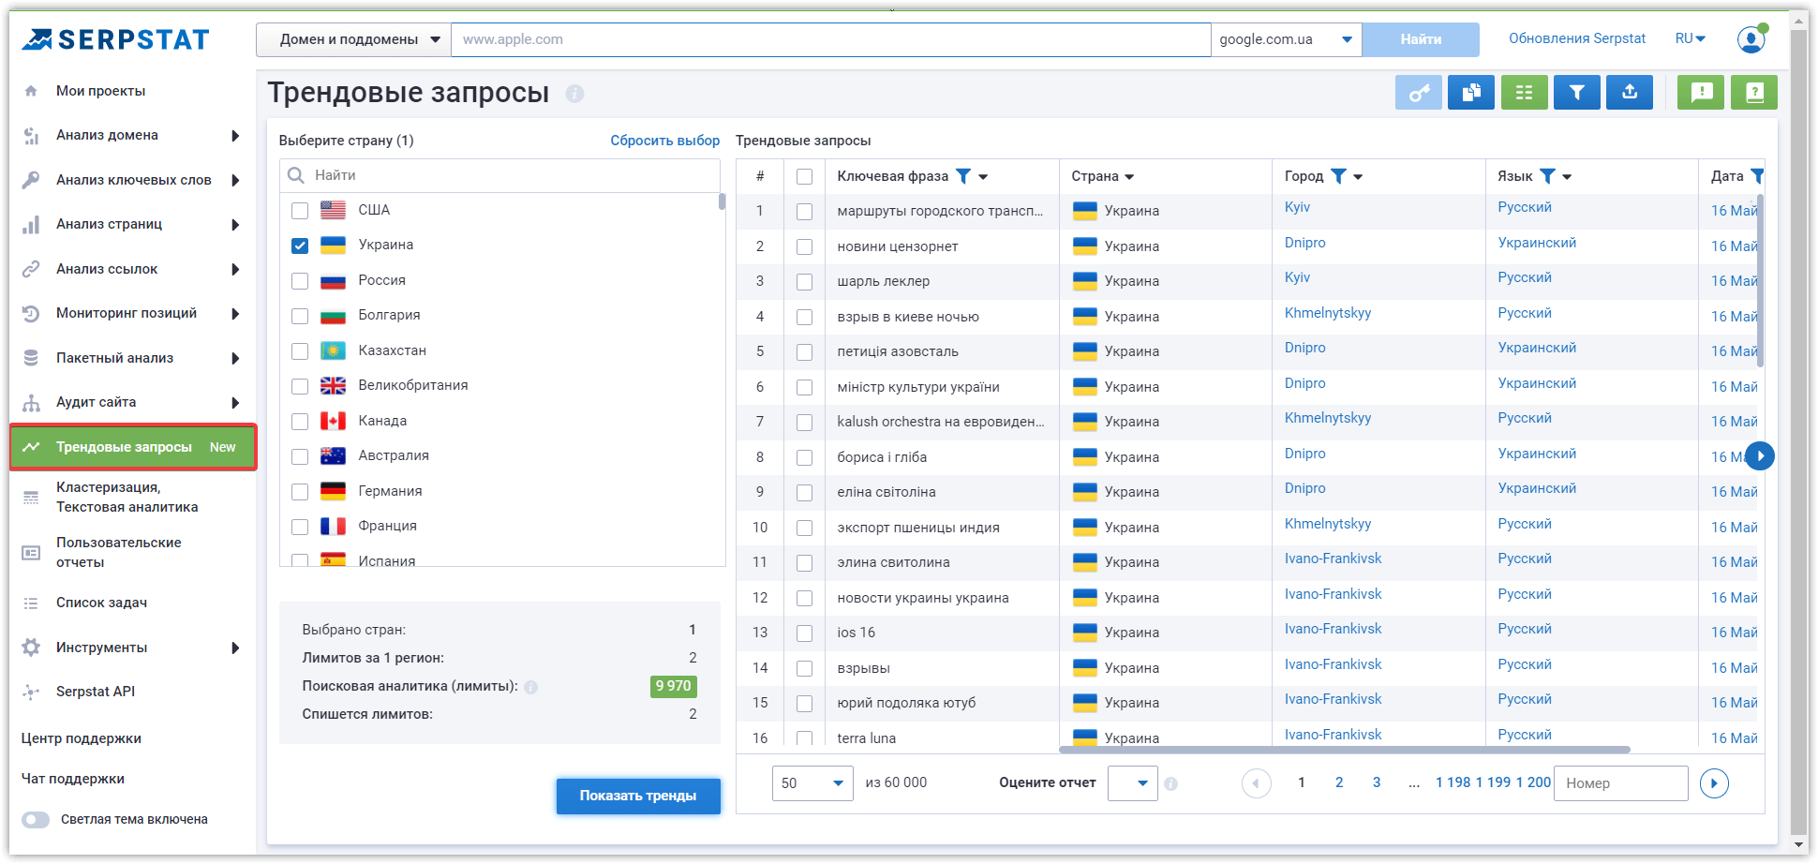The image size is (1818, 864).
Task: Open Список задач menu item
Action: [x=101, y=603]
